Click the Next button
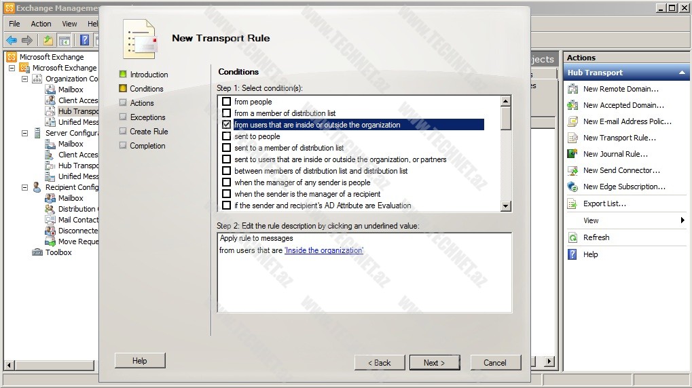The height and width of the screenshot is (388, 692). [434, 362]
